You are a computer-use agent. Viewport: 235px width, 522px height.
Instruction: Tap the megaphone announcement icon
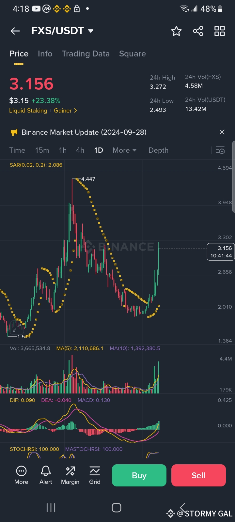click(x=14, y=132)
